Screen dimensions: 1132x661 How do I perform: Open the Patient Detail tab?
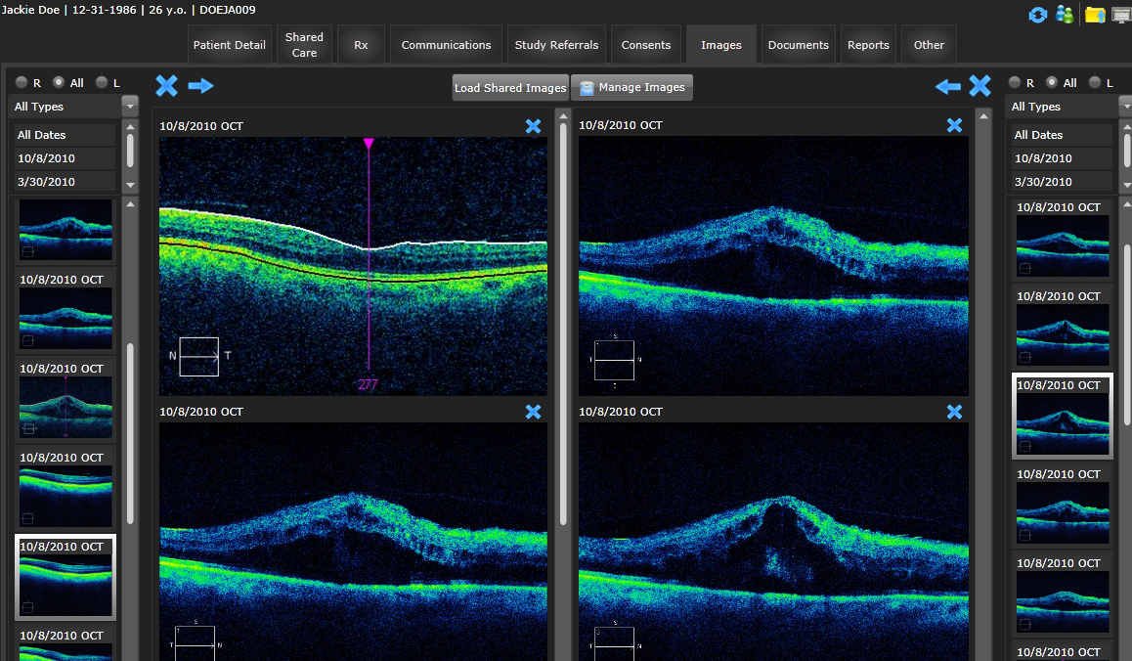[x=230, y=45]
